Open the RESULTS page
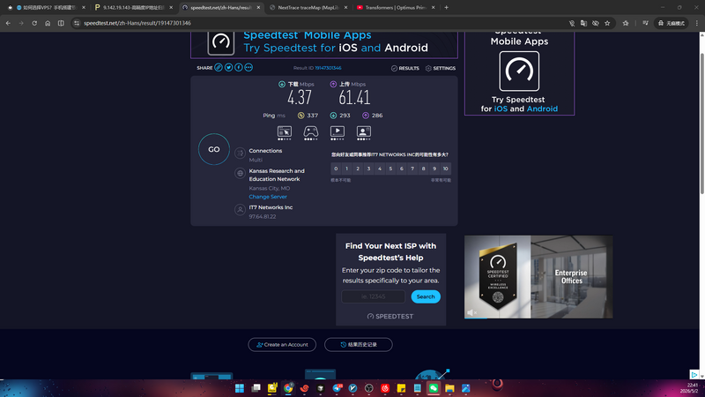The height and width of the screenshot is (397, 705). click(404, 69)
